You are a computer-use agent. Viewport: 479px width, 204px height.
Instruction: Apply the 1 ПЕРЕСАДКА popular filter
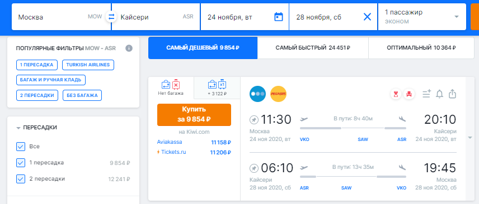click(x=37, y=65)
